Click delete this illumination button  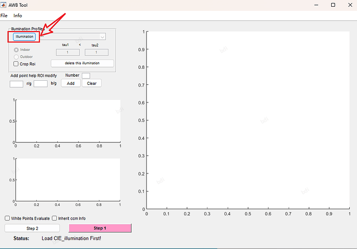coord(82,63)
